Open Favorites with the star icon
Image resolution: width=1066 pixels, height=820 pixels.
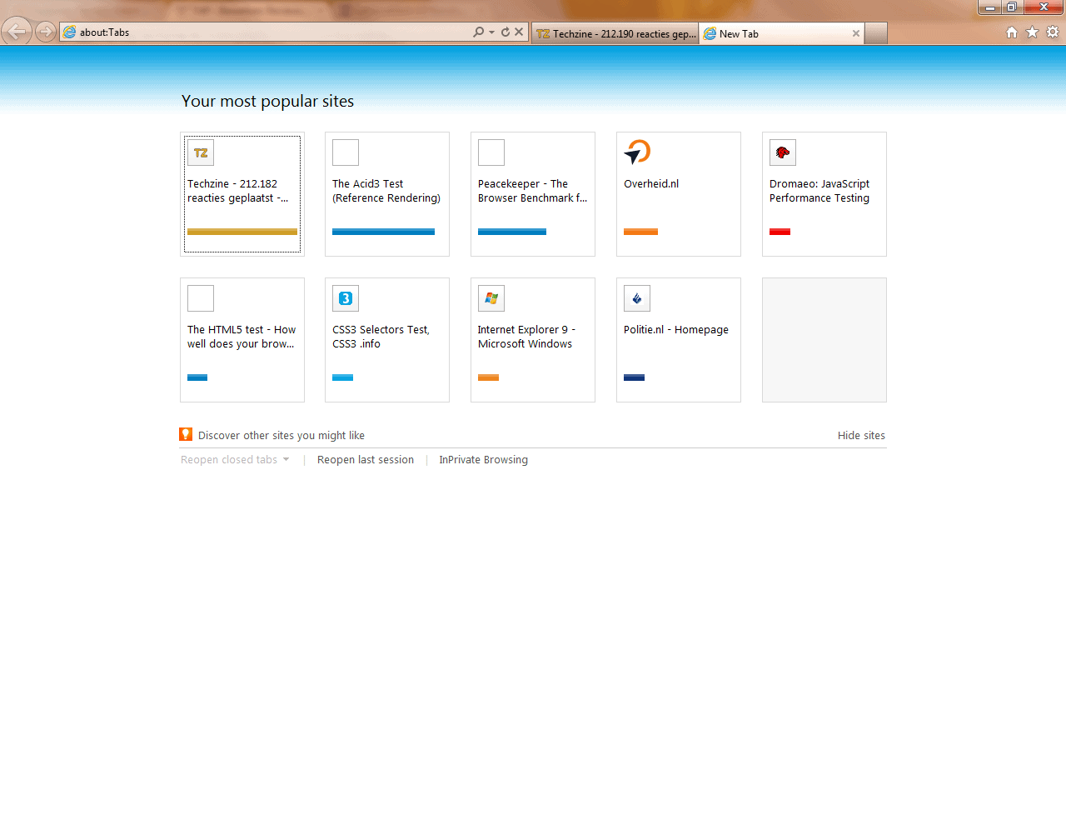coord(1033,32)
